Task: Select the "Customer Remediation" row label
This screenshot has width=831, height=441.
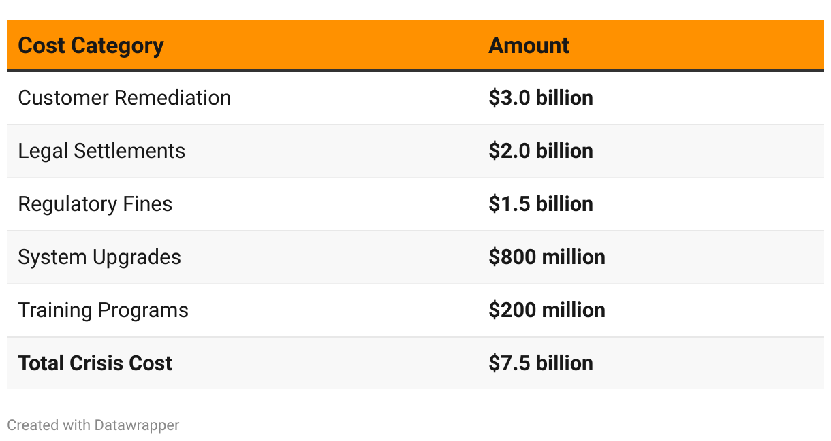Action: (125, 98)
